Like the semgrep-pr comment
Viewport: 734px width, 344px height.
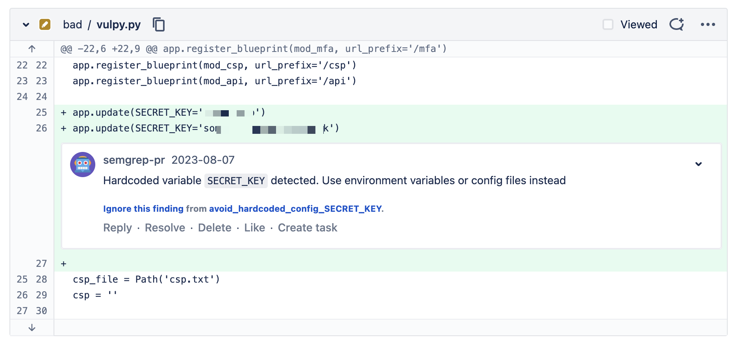pyautogui.click(x=254, y=227)
